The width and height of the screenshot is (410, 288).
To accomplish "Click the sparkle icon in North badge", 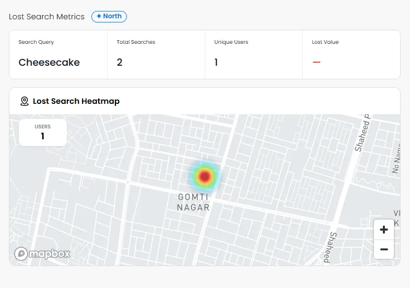I will (x=99, y=16).
